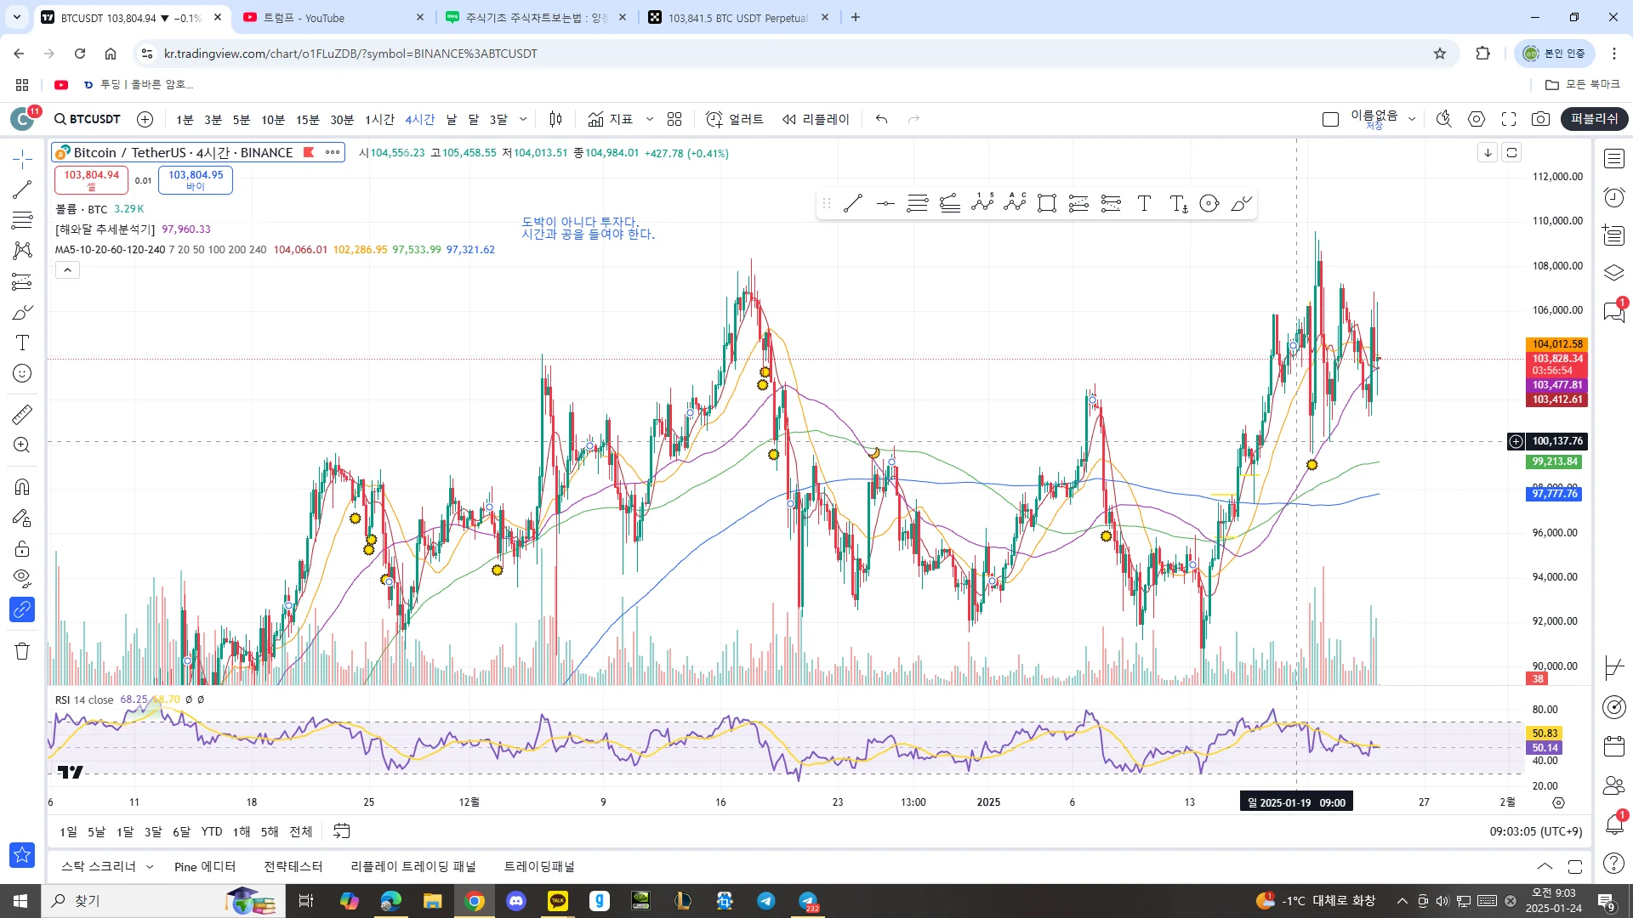Toggle lock all drawing tools
The width and height of the screenshot is (1633, 918).
tap(22, 548)
